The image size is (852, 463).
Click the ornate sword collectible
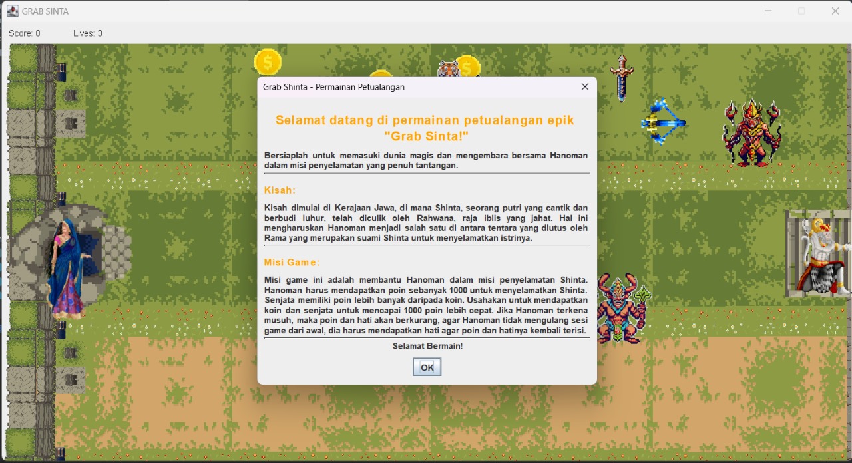(622, 78)
